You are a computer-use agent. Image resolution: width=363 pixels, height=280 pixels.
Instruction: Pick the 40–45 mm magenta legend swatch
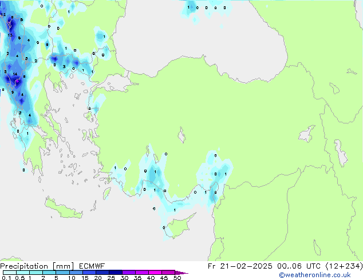point(155,273)
